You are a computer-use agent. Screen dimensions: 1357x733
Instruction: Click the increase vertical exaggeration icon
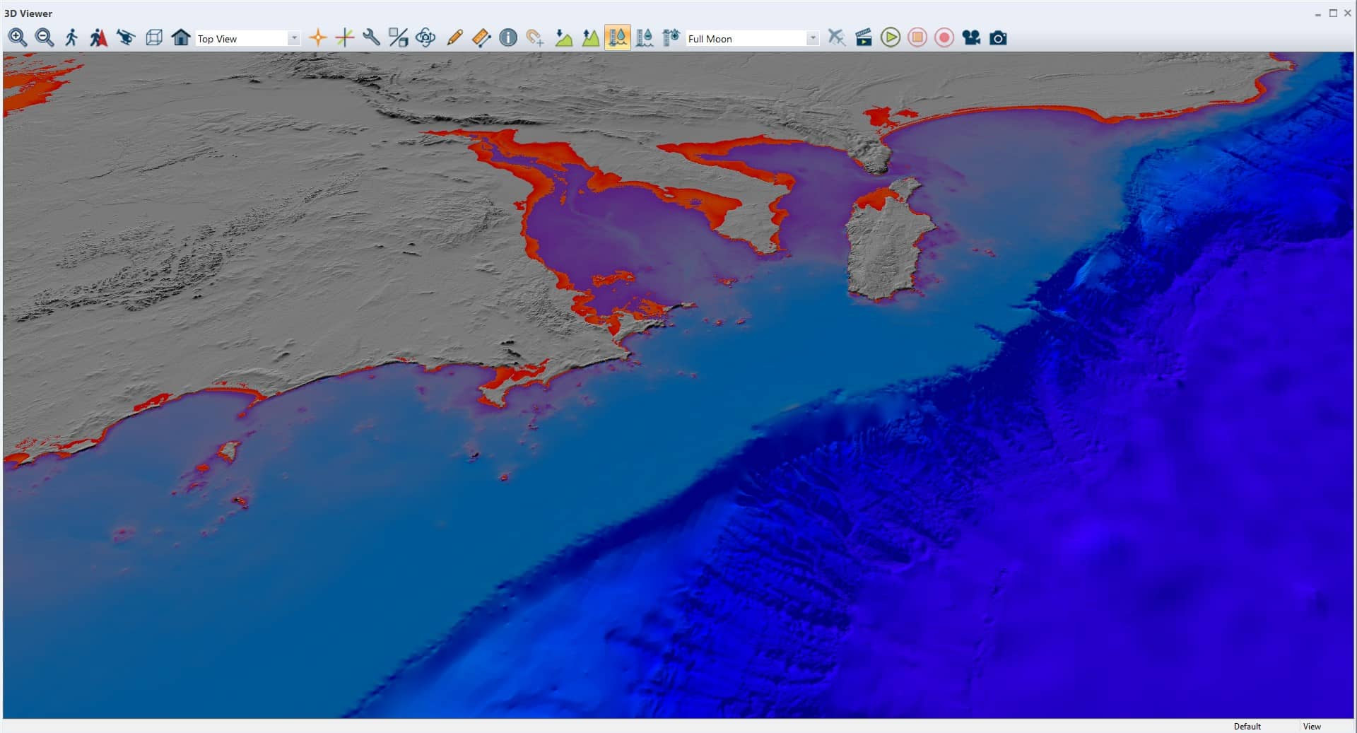click(590, 37)
